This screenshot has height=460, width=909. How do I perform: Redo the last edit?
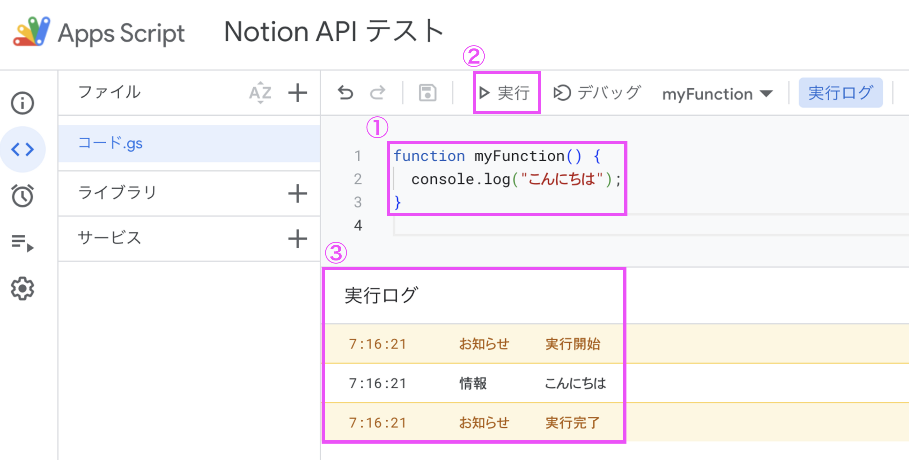click(x=377, y=93)
